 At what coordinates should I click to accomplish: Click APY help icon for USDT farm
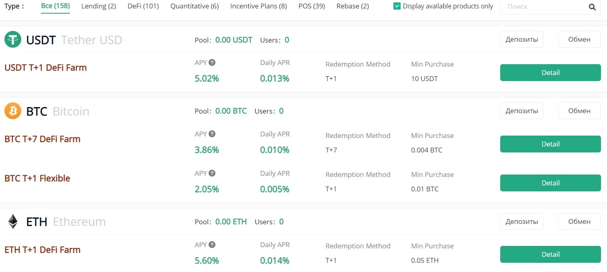pos(212,63)
